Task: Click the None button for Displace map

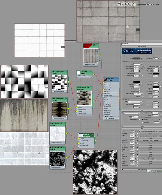Action: click(150, 161)
